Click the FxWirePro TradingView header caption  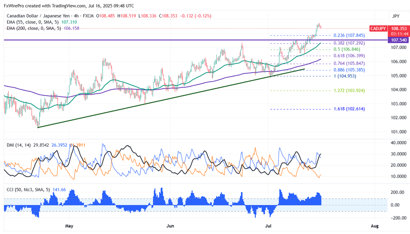click(x=69, y=6)
